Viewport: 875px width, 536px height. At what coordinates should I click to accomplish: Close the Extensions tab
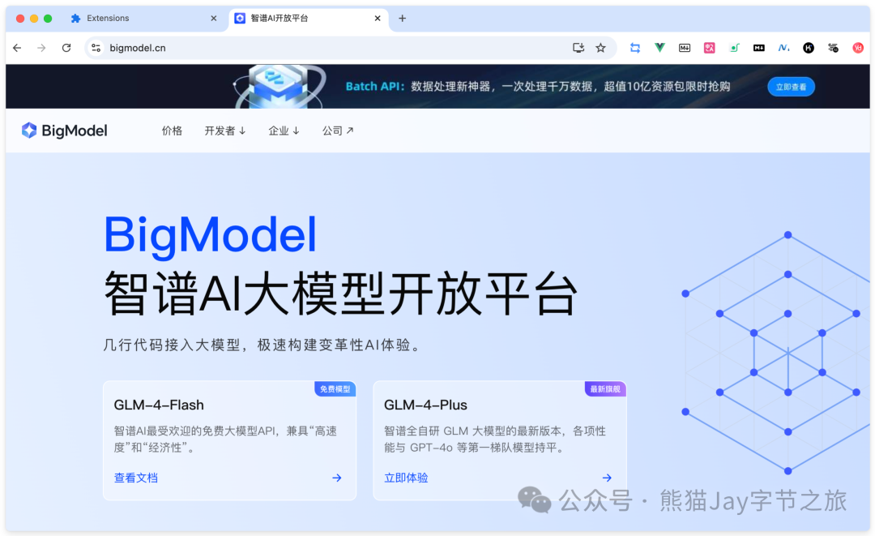tap(214, 19)
